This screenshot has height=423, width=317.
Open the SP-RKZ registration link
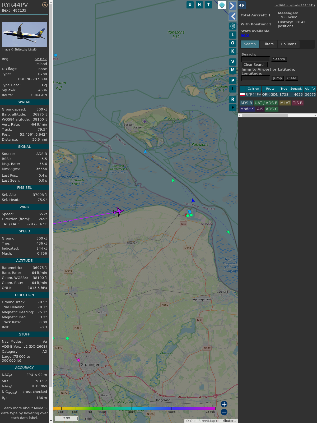(41, 59)
